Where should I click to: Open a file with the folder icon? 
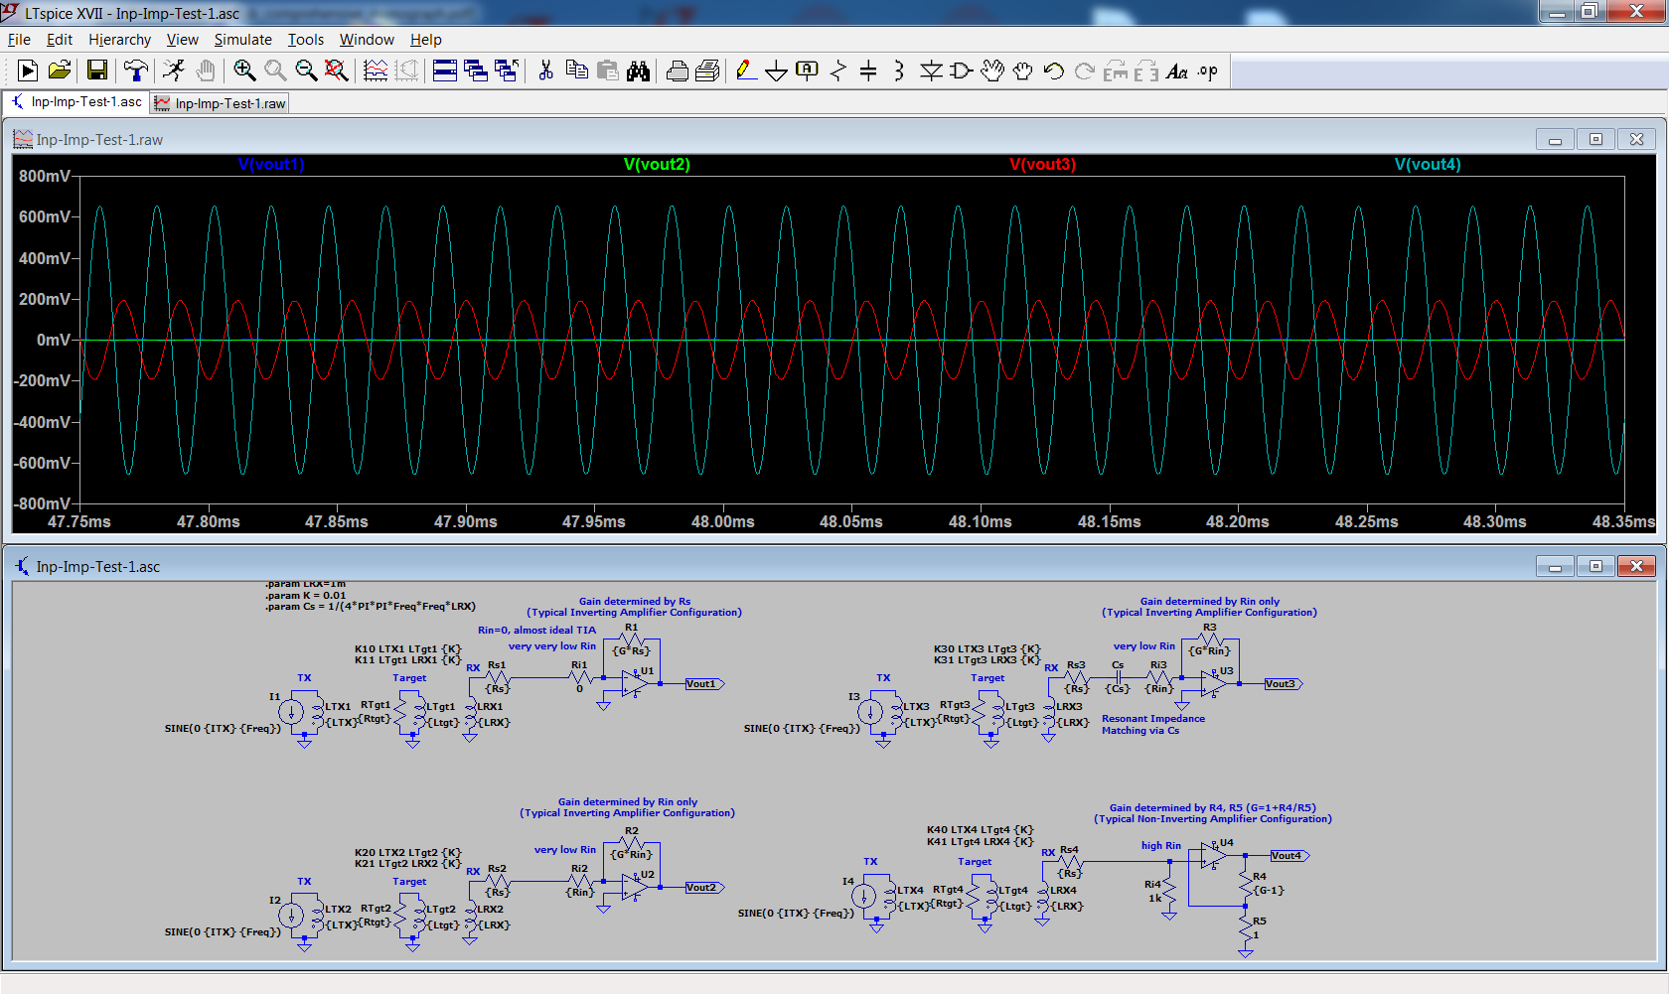(x=60, y=71)
